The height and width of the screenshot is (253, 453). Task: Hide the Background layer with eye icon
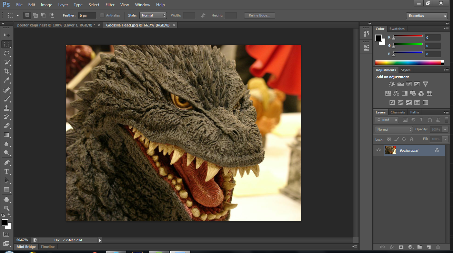tap(379, 150)
